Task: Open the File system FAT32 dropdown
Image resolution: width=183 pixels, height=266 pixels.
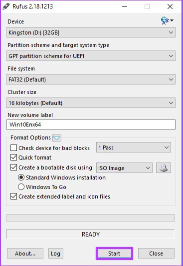Action: (x=91, y=79)
